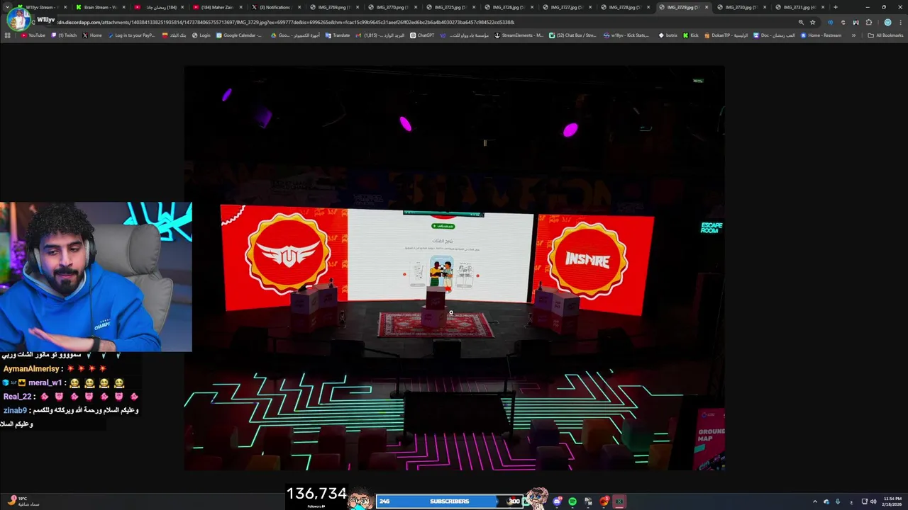Expand the hidden bookmarks chevron
This screenshot has height=510, width=908.
point(853,35)
